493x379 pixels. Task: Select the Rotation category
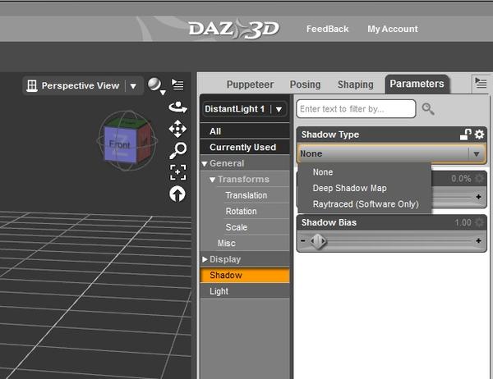coord(241,212)
